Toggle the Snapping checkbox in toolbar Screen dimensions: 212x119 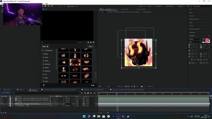pyautogui.click(x=69, y=6)
